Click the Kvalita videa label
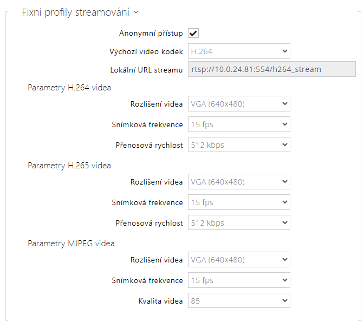This screenshot has width=364, height=322. (160, 301)
